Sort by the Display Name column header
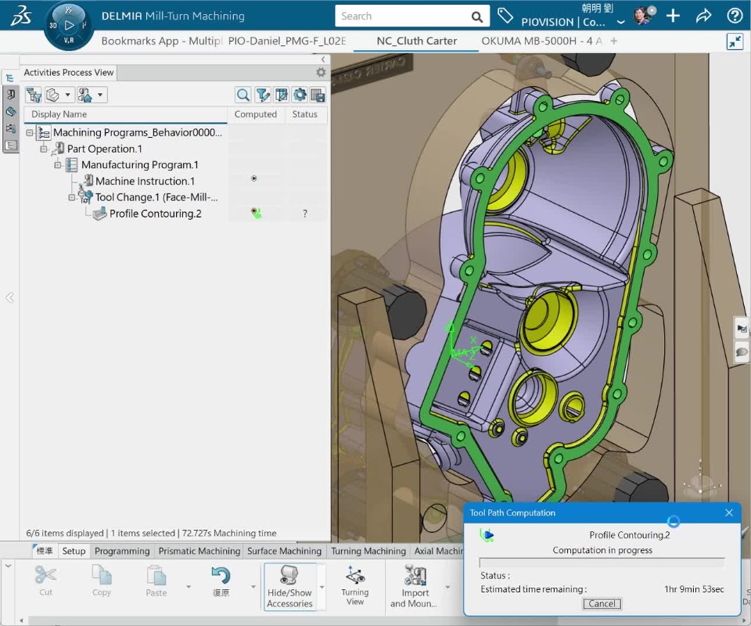Viewport: 751px width, 626px height. 126,114
